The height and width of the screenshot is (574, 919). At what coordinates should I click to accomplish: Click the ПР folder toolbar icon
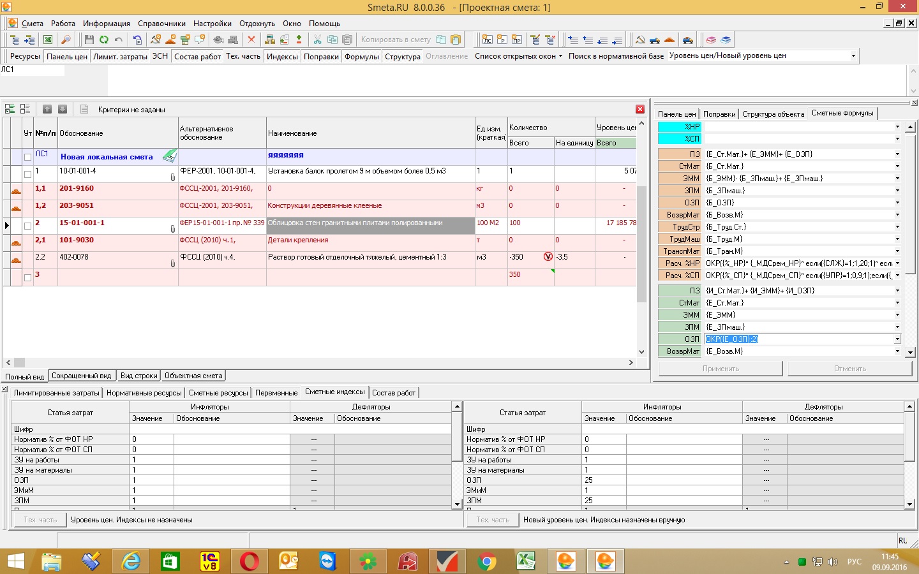(516, 40)
